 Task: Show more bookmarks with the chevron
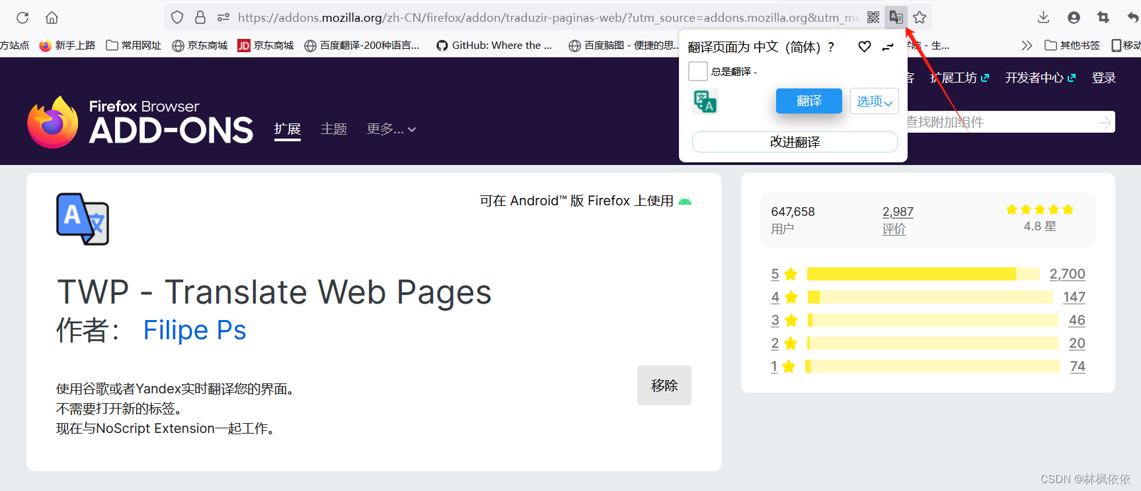click(x=1026, y=45)
